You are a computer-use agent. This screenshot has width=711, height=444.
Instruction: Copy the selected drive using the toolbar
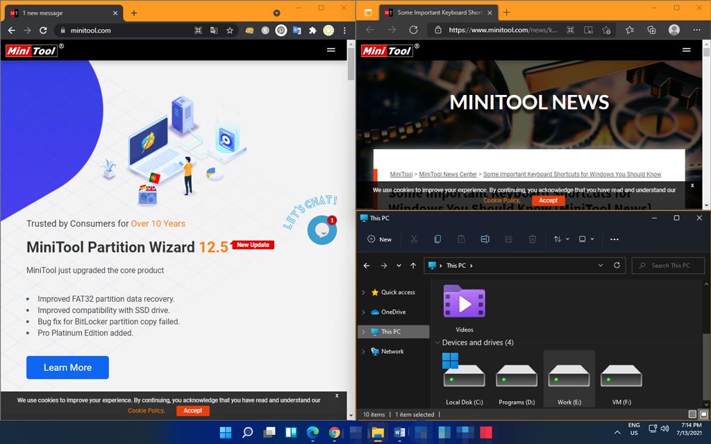coord(437,239)
